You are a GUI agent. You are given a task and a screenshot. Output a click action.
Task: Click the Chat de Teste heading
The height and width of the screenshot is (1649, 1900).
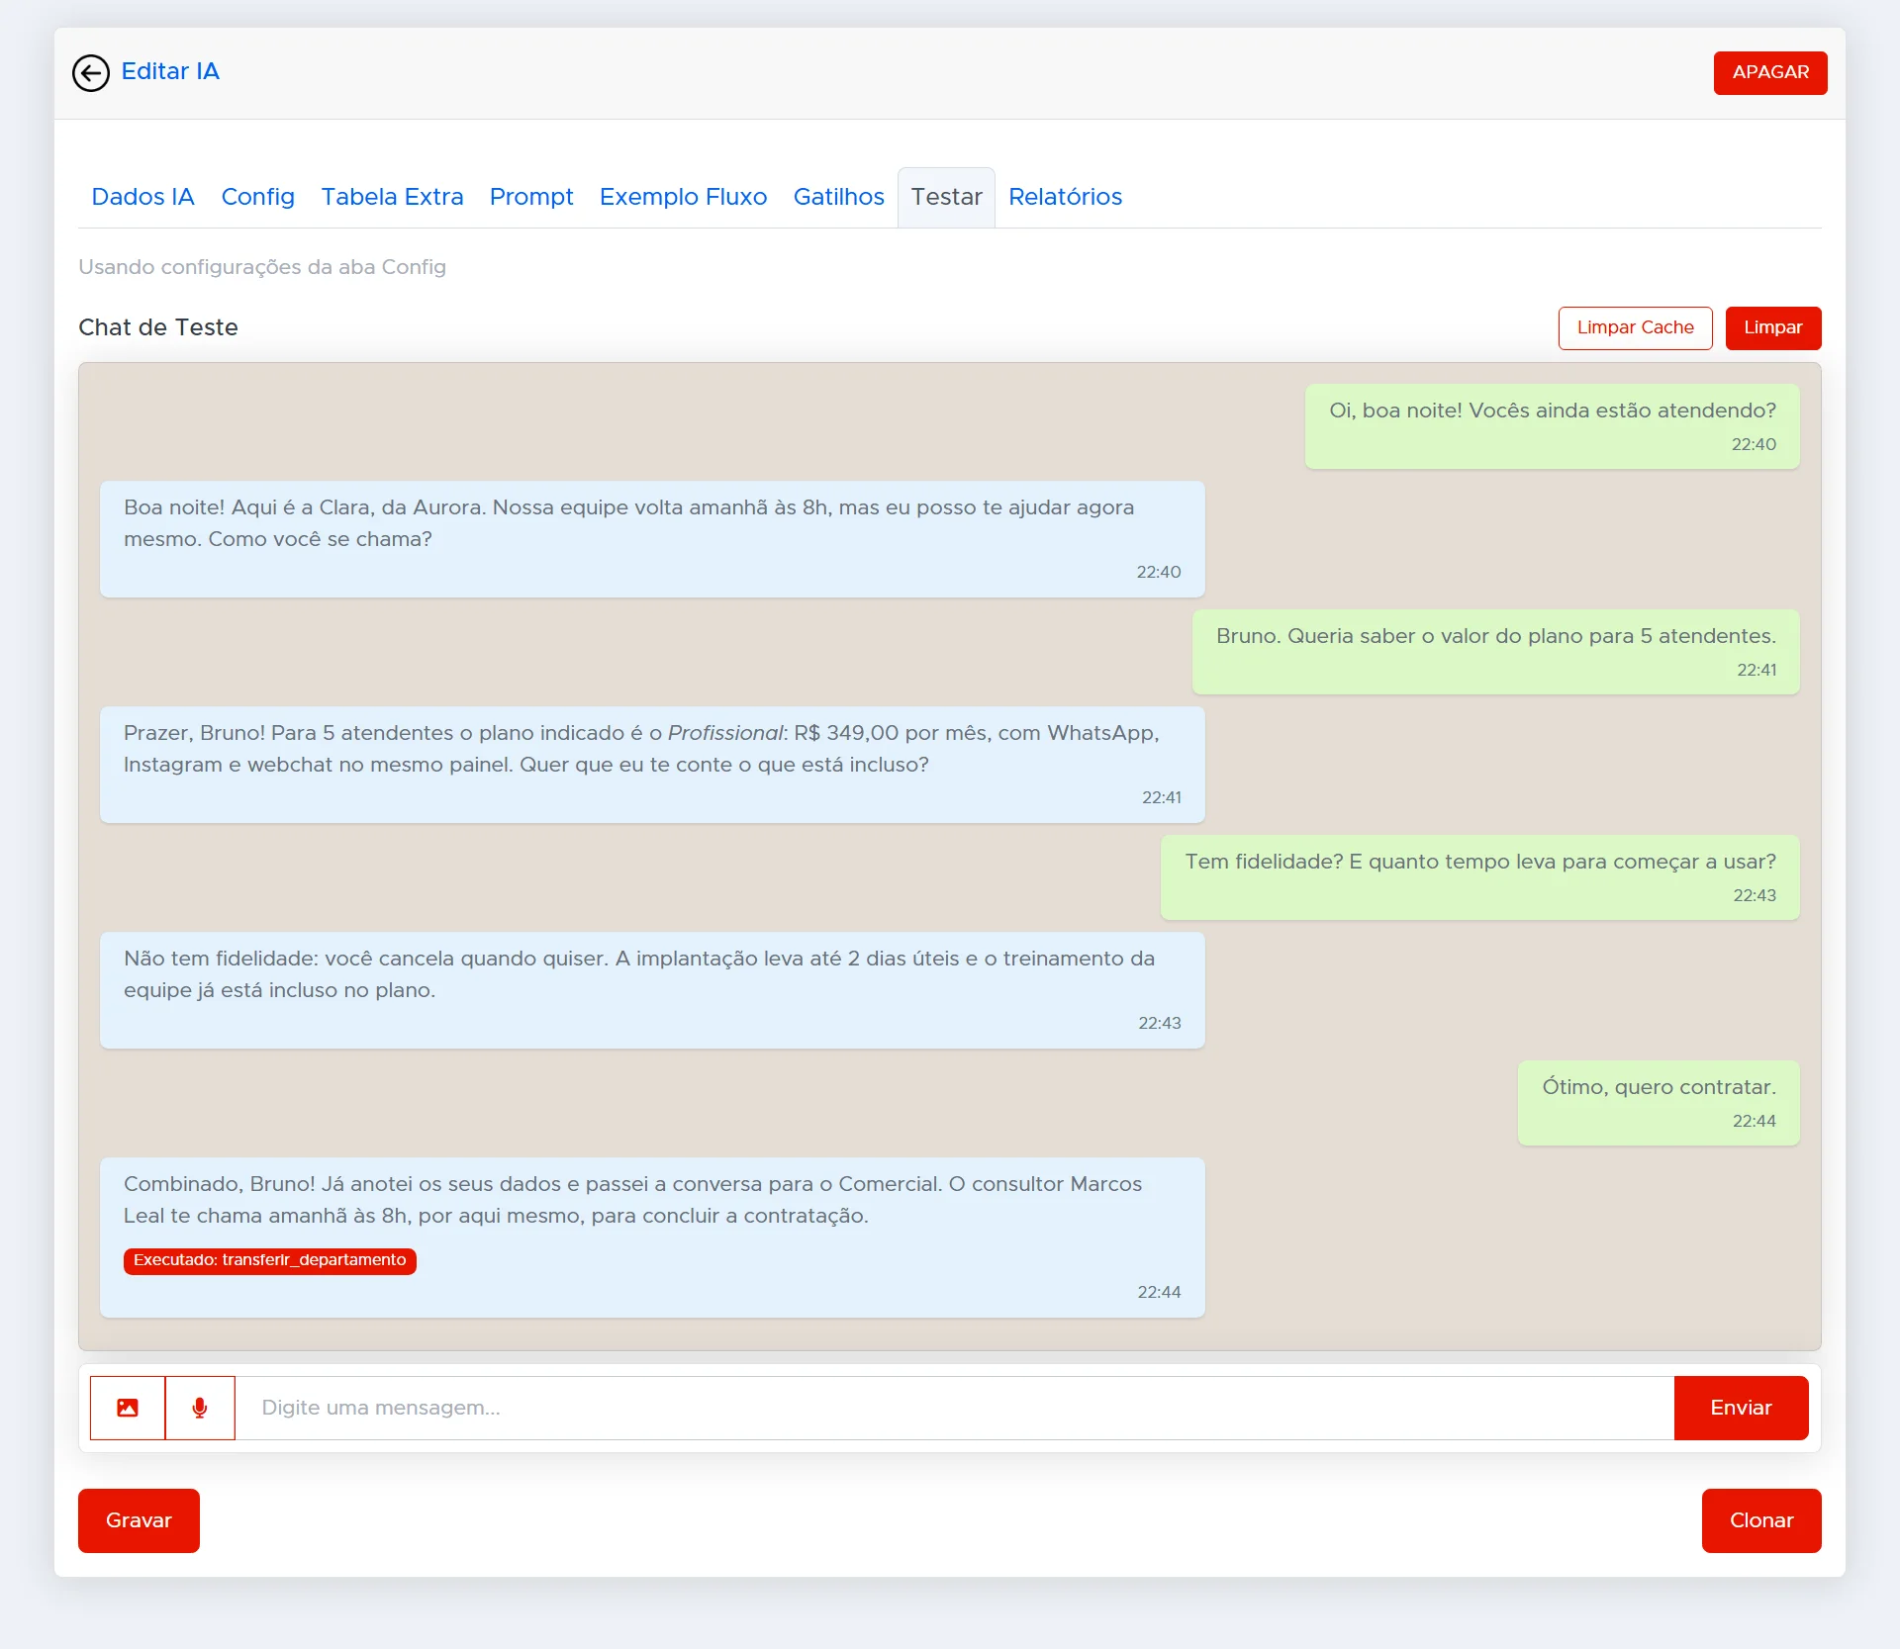click(x=158, y=327)
